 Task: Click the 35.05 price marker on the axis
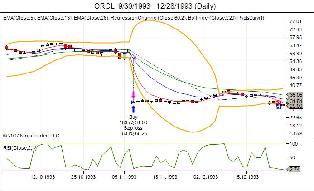295,95
